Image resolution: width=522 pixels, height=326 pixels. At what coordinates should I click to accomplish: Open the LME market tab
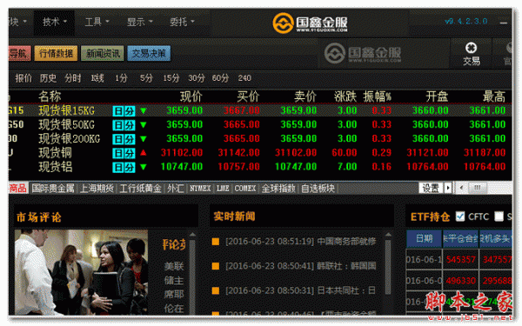(223, 189)
